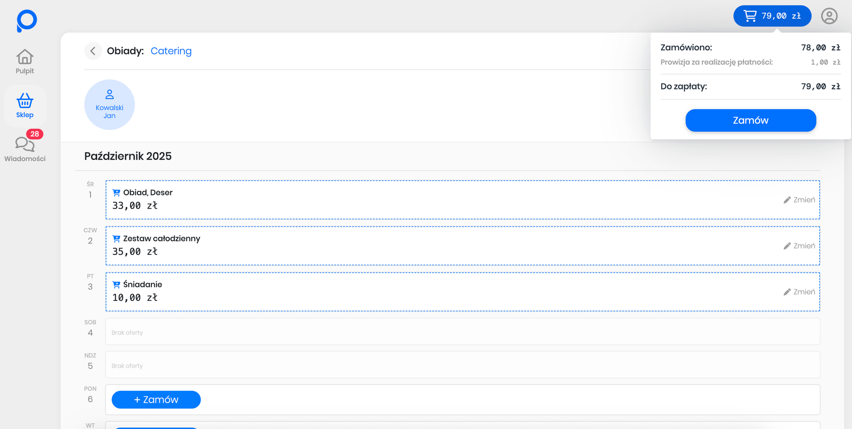Image resolution: width=852 pixels, height=429 pixels.
Task: Add an order for Monday the 6th
Action: [156, 400]
